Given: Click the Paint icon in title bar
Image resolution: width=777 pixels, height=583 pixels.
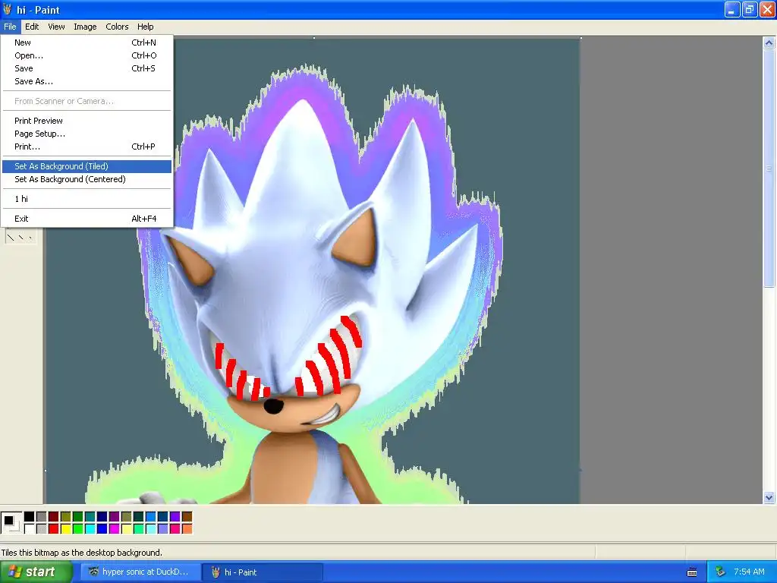Looking at the screenshot, I should [7, 9].
